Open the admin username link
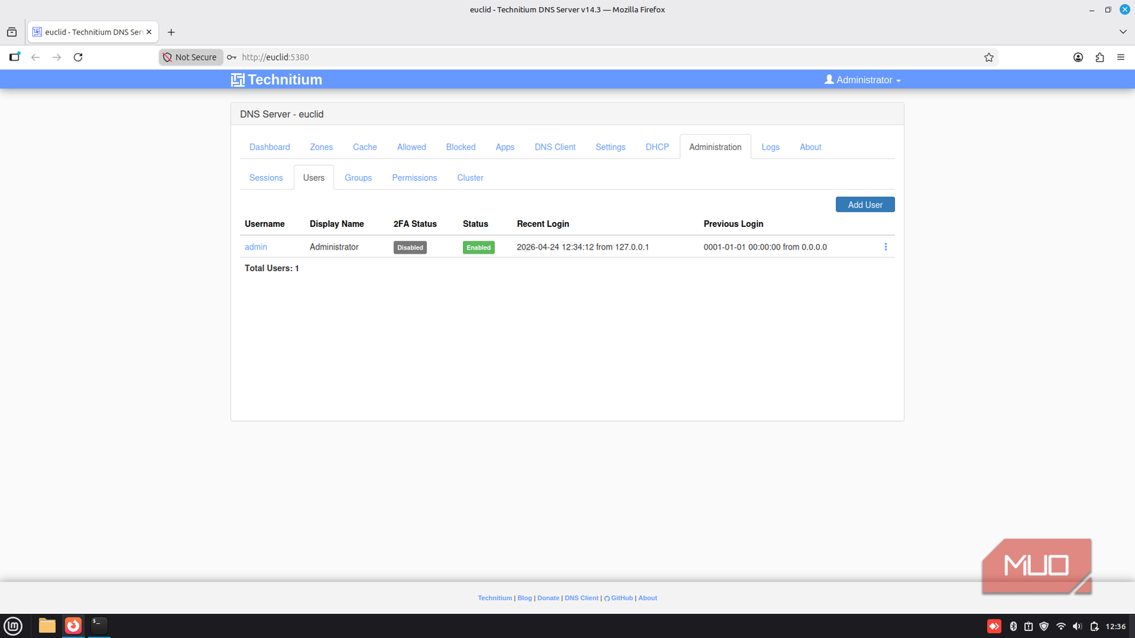Screen dimensions: 1135x638 (x=255, y=247)
